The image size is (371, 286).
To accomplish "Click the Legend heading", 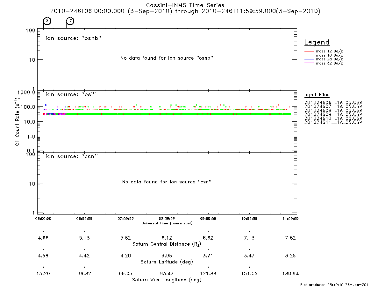I will point(317,42).
